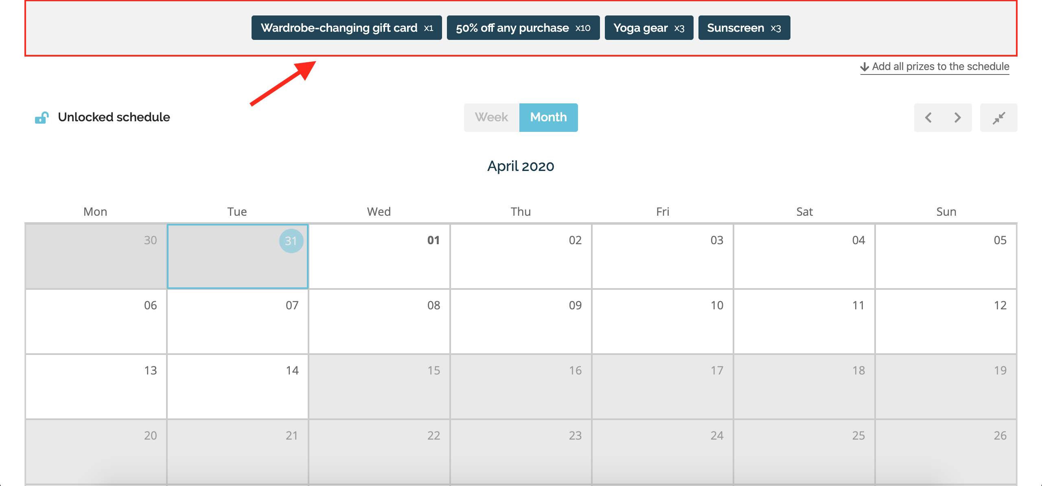Switch to Week view
The image size is (1042, 486).
coord(491,118)
